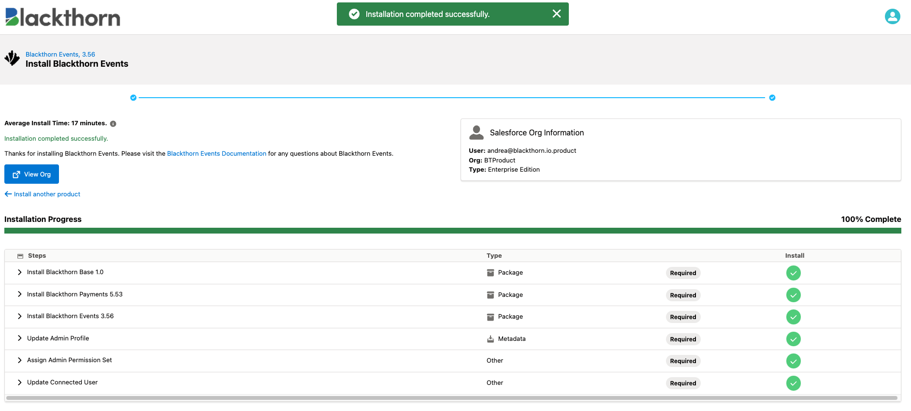Expand Assign Admin Permission Set step
The width and height of the screenshot is (911, 411).
tap(20, 360)
